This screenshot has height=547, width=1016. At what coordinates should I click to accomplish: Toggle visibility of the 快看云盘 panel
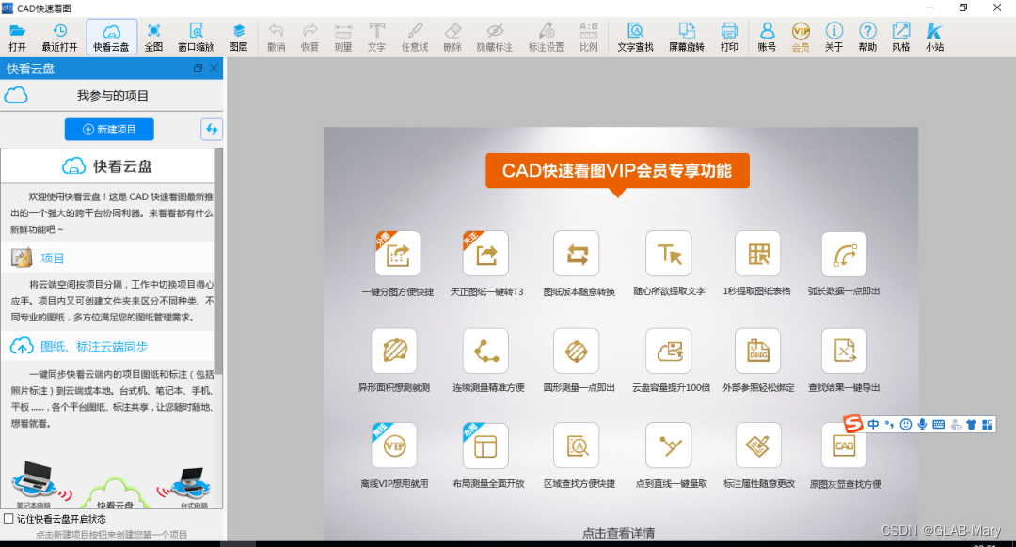click(x=198, y=68)
